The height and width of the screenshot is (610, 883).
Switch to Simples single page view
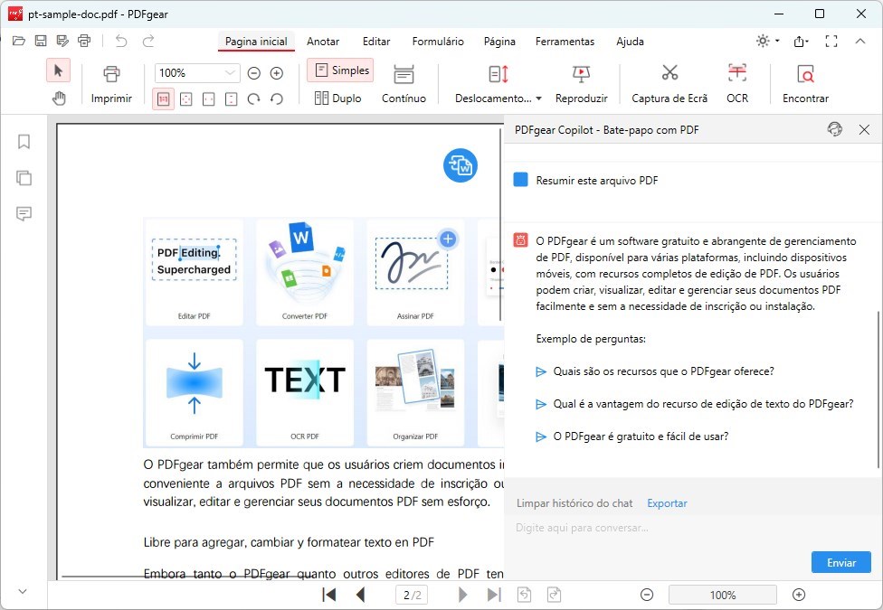click(340, 70)
